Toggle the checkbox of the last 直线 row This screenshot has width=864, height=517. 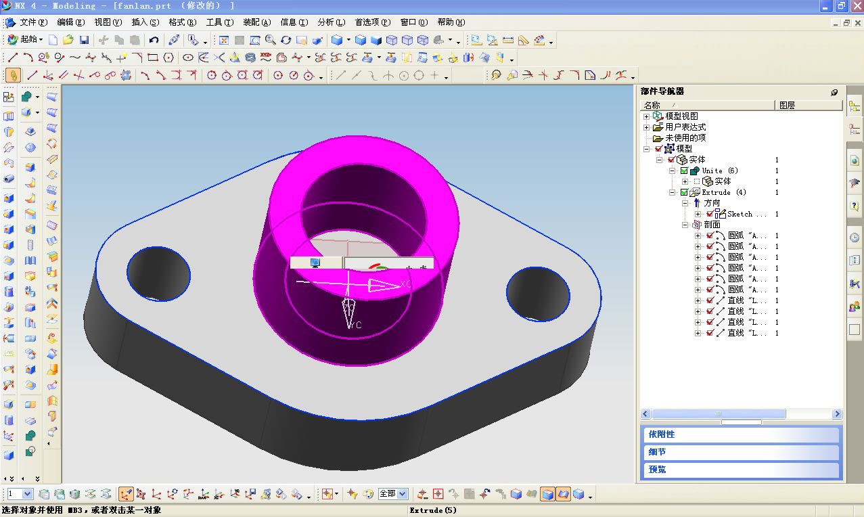pos(709,333)
